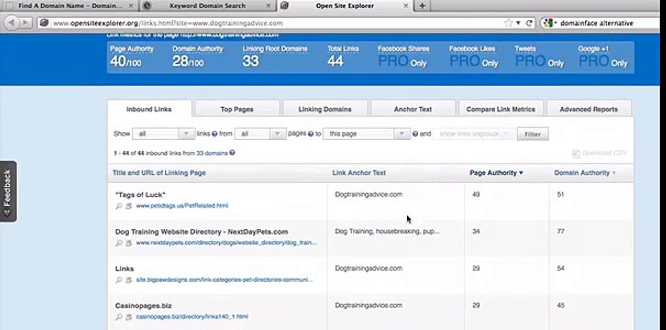Open the nextdaypets.com directory link
The height and width of the screenshot is (330, 666).
pyautogui.click(x=226, y=242)
